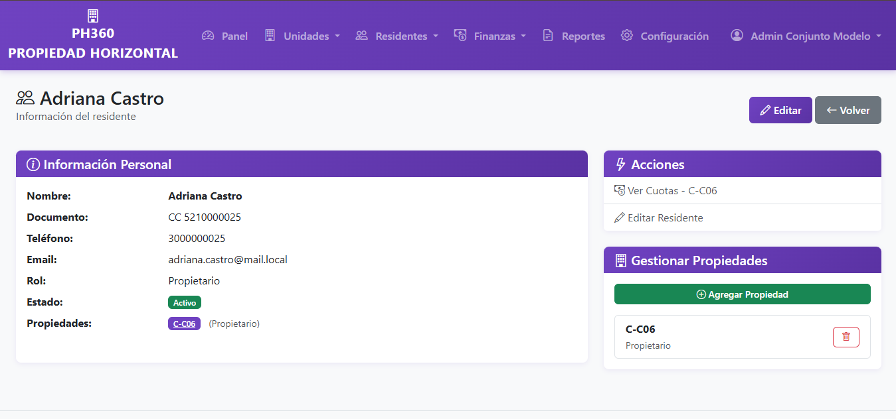Viewport: 896px width, 419px height.
Task: Click the info icon in Información Personal
Action: click(33, 164)
